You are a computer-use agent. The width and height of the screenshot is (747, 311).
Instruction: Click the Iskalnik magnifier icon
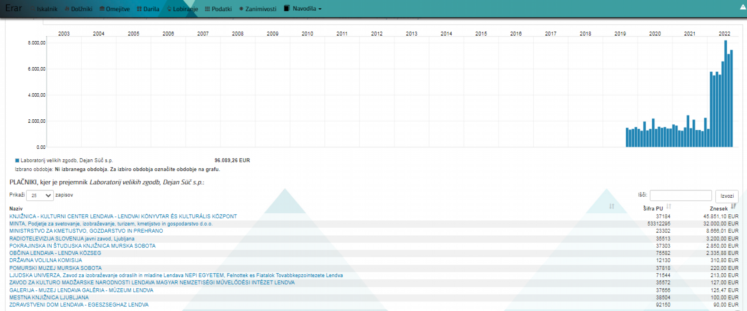click(x=33, y=9)
